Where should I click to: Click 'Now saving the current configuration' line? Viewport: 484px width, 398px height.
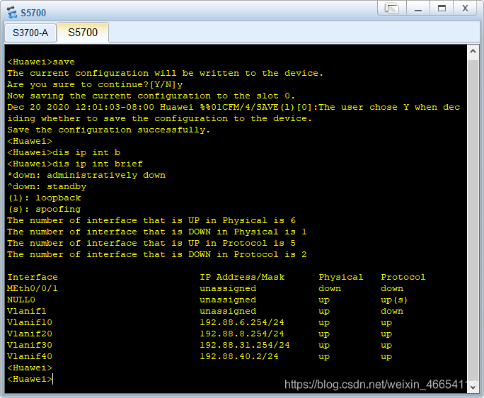151,96
